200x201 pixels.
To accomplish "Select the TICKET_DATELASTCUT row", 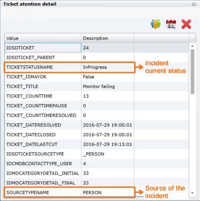I will pos(97,144).
